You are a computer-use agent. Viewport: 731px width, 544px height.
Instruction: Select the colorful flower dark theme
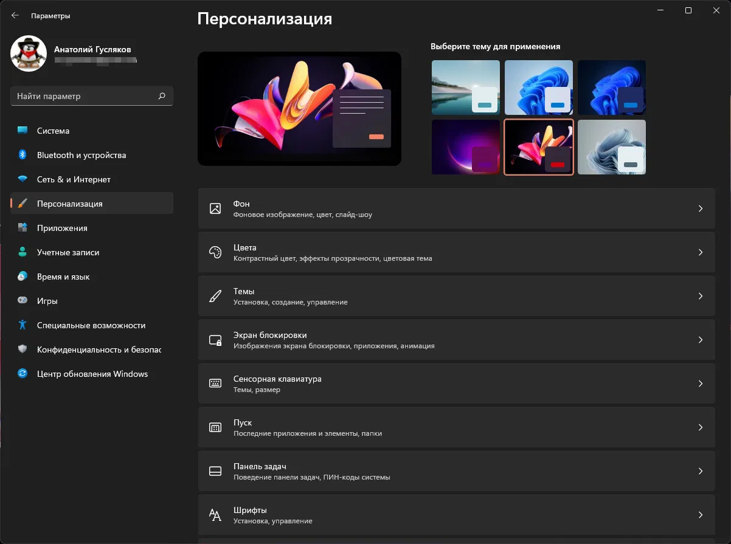pos(539,147)
